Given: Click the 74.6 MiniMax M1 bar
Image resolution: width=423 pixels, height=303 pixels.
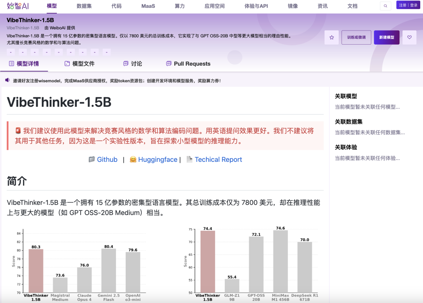Looking at the screenshot, I should point(280,261).
